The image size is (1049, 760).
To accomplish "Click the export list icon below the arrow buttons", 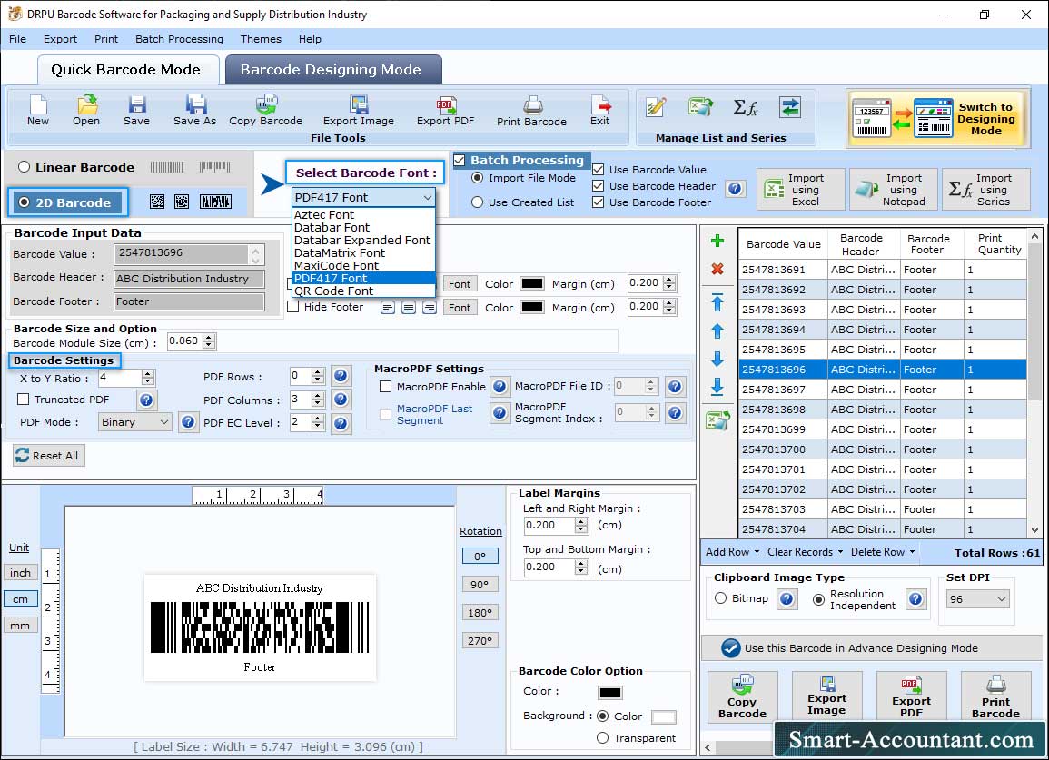I will (717, 420).
